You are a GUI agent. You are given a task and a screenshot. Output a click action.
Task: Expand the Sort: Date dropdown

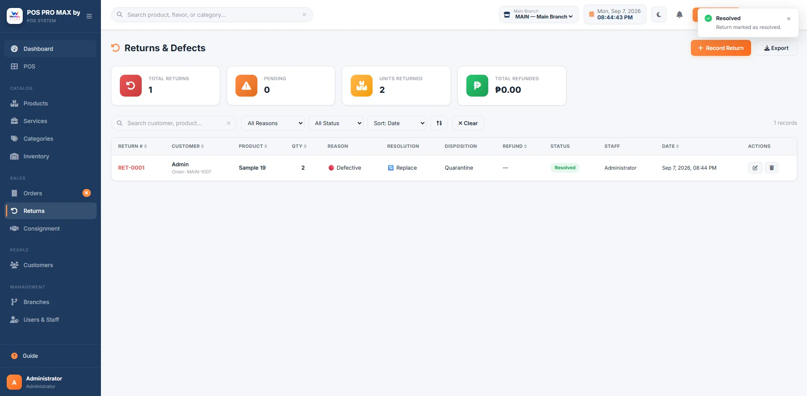397,123
